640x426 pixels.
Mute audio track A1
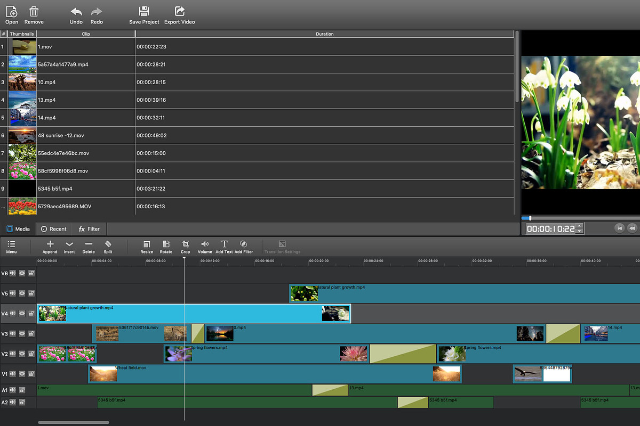[x=13, y=390]
